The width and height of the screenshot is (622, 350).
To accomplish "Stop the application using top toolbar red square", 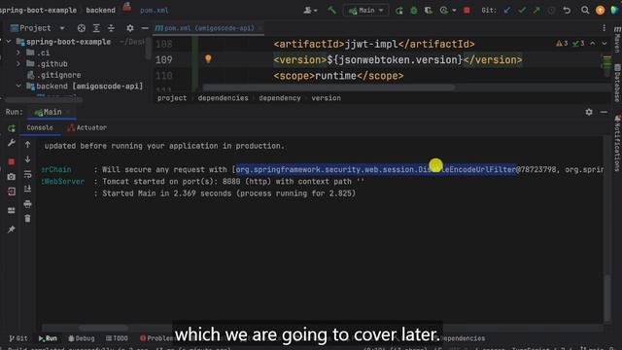I will click(x=466, y=11).
